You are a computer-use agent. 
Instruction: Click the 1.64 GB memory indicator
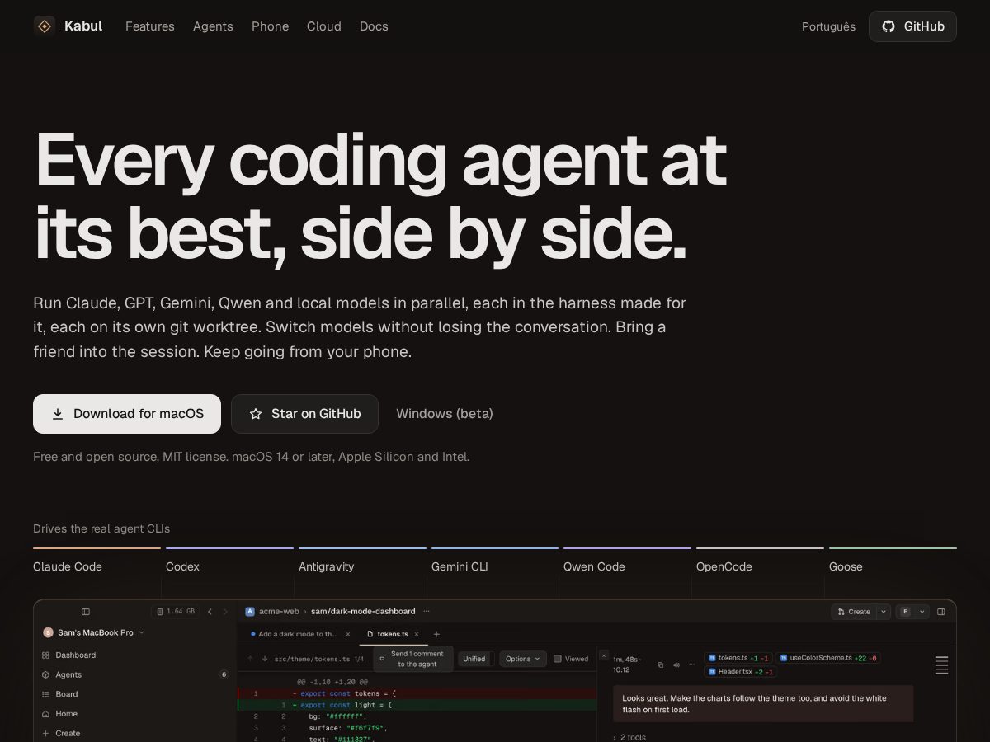[175, 612]
